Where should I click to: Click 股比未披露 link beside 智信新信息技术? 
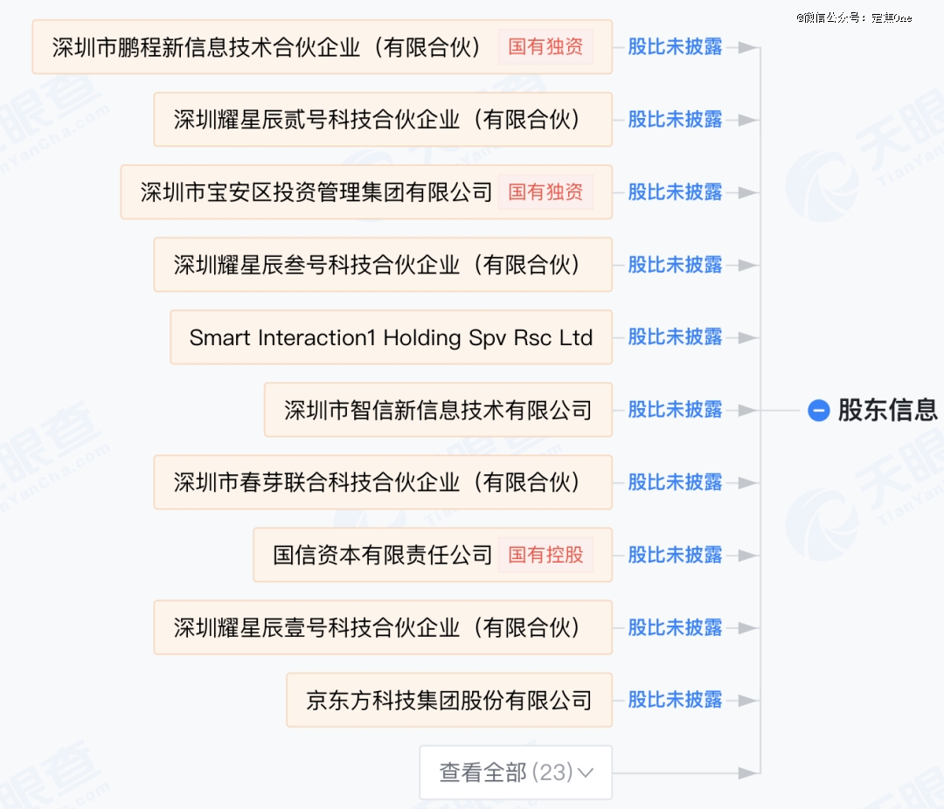pyautogui.click(x=675, y=410)
